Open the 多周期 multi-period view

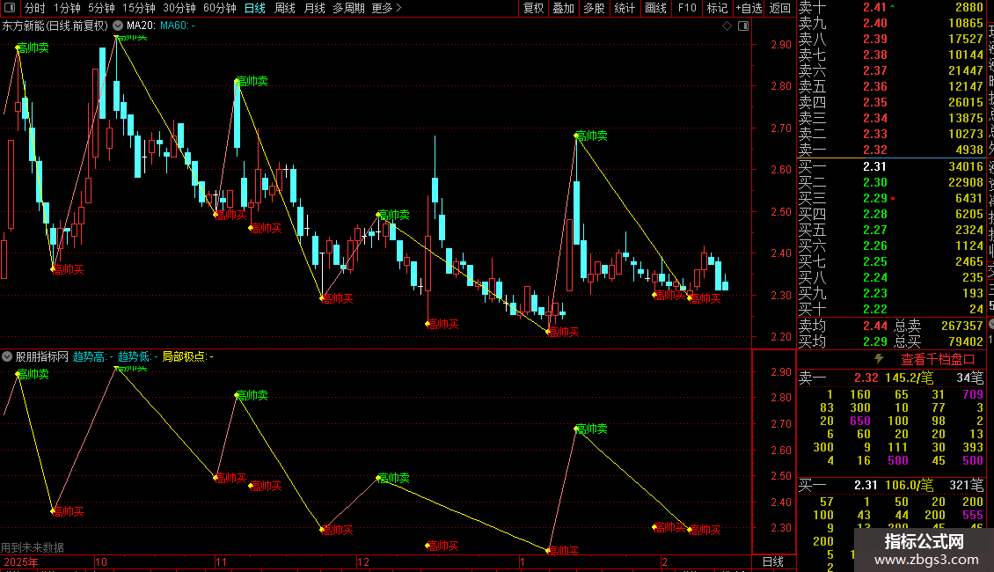348,8
